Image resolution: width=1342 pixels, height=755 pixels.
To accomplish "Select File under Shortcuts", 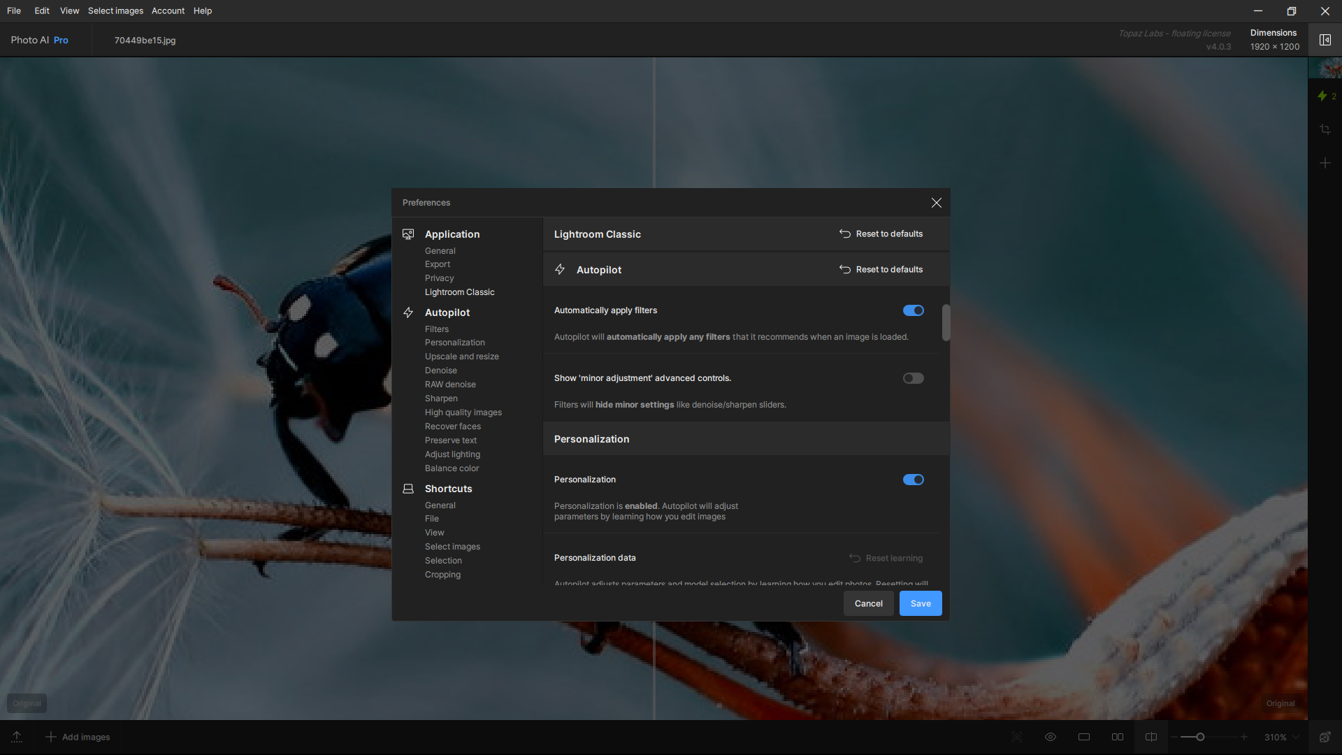I will point(431,518).
